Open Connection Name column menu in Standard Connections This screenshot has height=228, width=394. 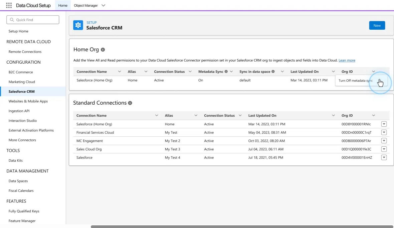click(x=157, y=115)
